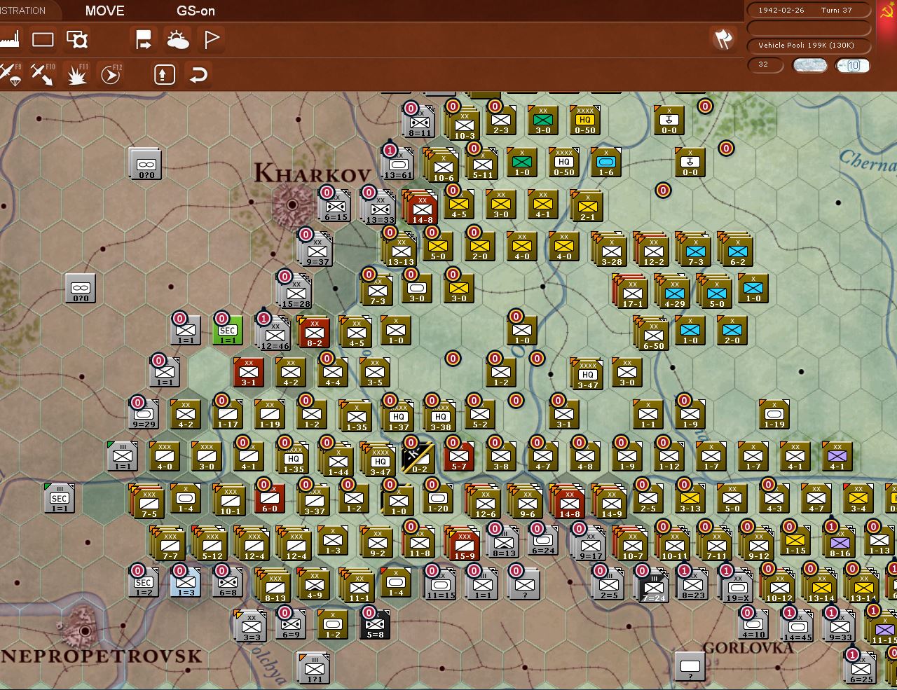Open the window settings gear icon
This screenshot has height=690, width=897.
coord(77,39)
